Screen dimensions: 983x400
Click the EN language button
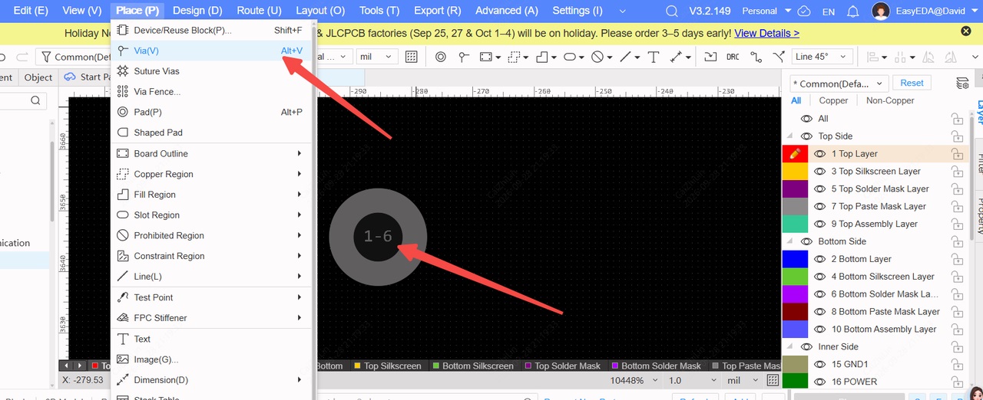(x=829, y=11)
